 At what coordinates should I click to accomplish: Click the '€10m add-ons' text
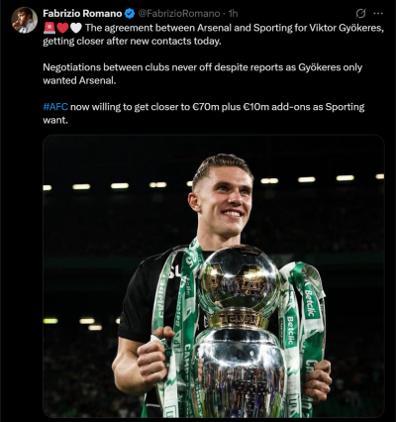[x=277, y=107]
